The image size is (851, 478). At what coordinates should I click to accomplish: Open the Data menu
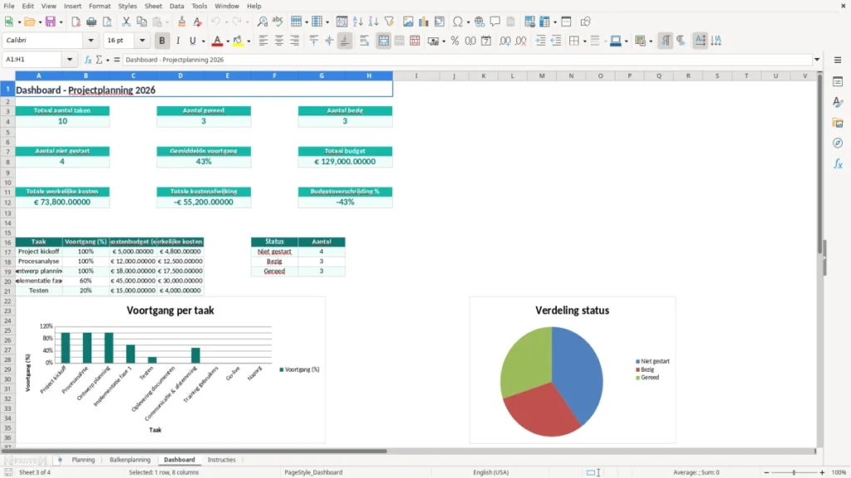(x=176, y=6)
